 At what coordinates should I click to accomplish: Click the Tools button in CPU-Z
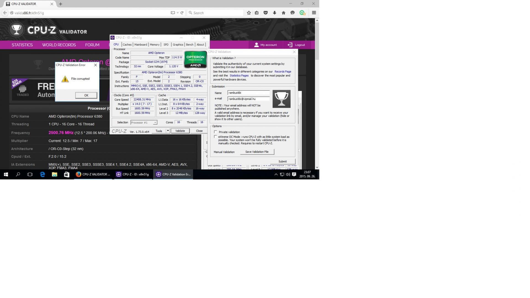159,131
